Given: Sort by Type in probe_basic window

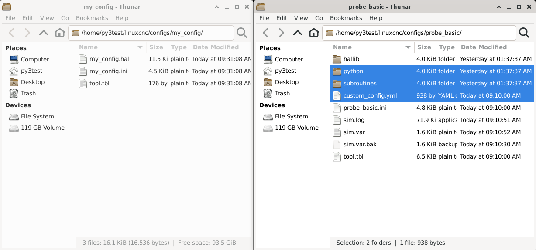Looking at the screenshot, I should coord(447,47).
